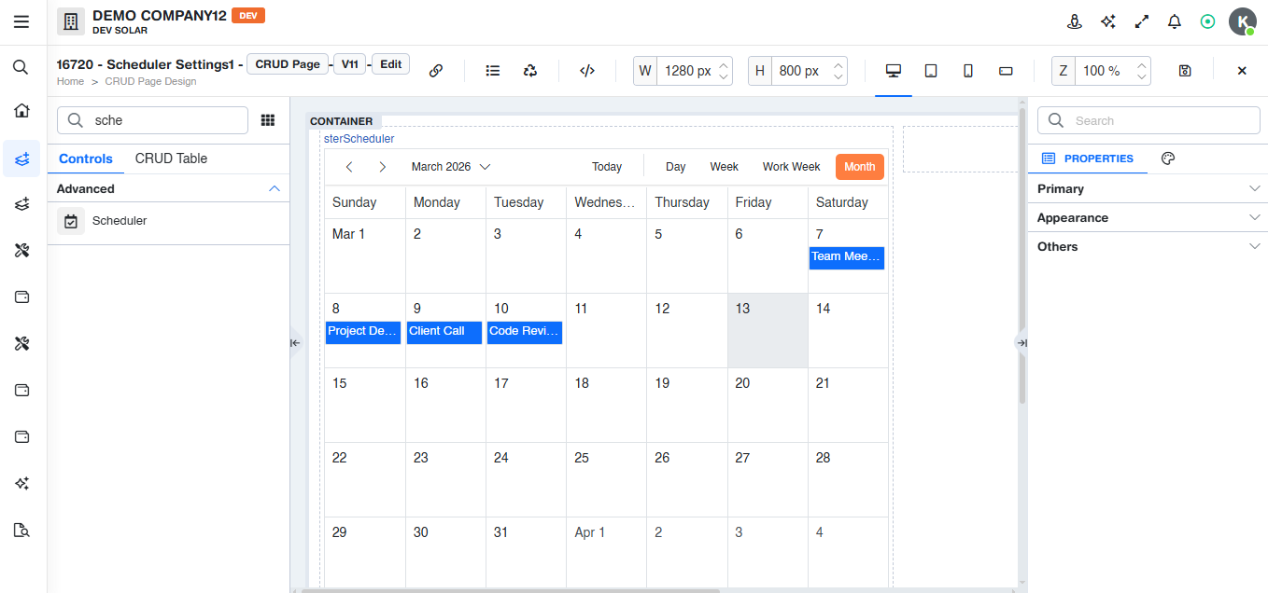Open the sparkle AI icon in left sidebar

pos(21,483)
